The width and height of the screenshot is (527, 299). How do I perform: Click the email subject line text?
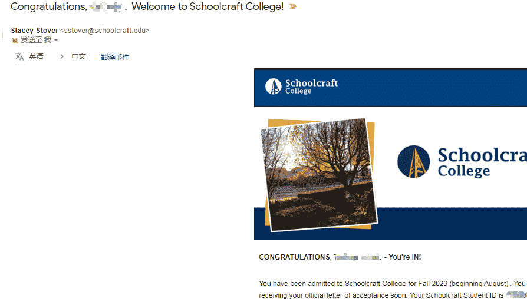coord(147,6)
